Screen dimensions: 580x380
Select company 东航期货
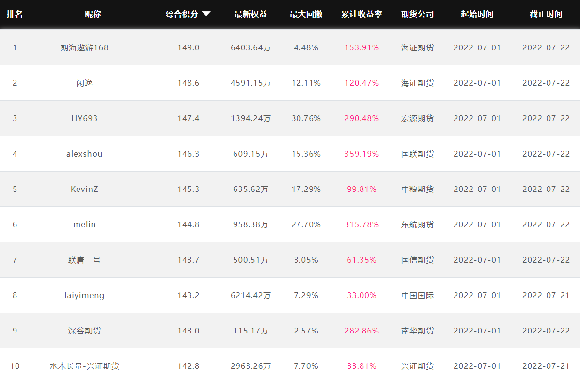418,224
